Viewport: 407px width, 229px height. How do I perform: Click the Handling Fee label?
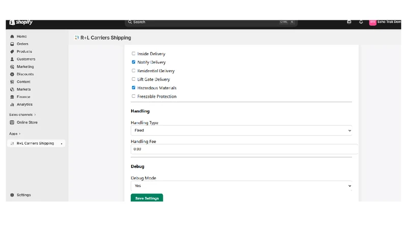[143, 141]
